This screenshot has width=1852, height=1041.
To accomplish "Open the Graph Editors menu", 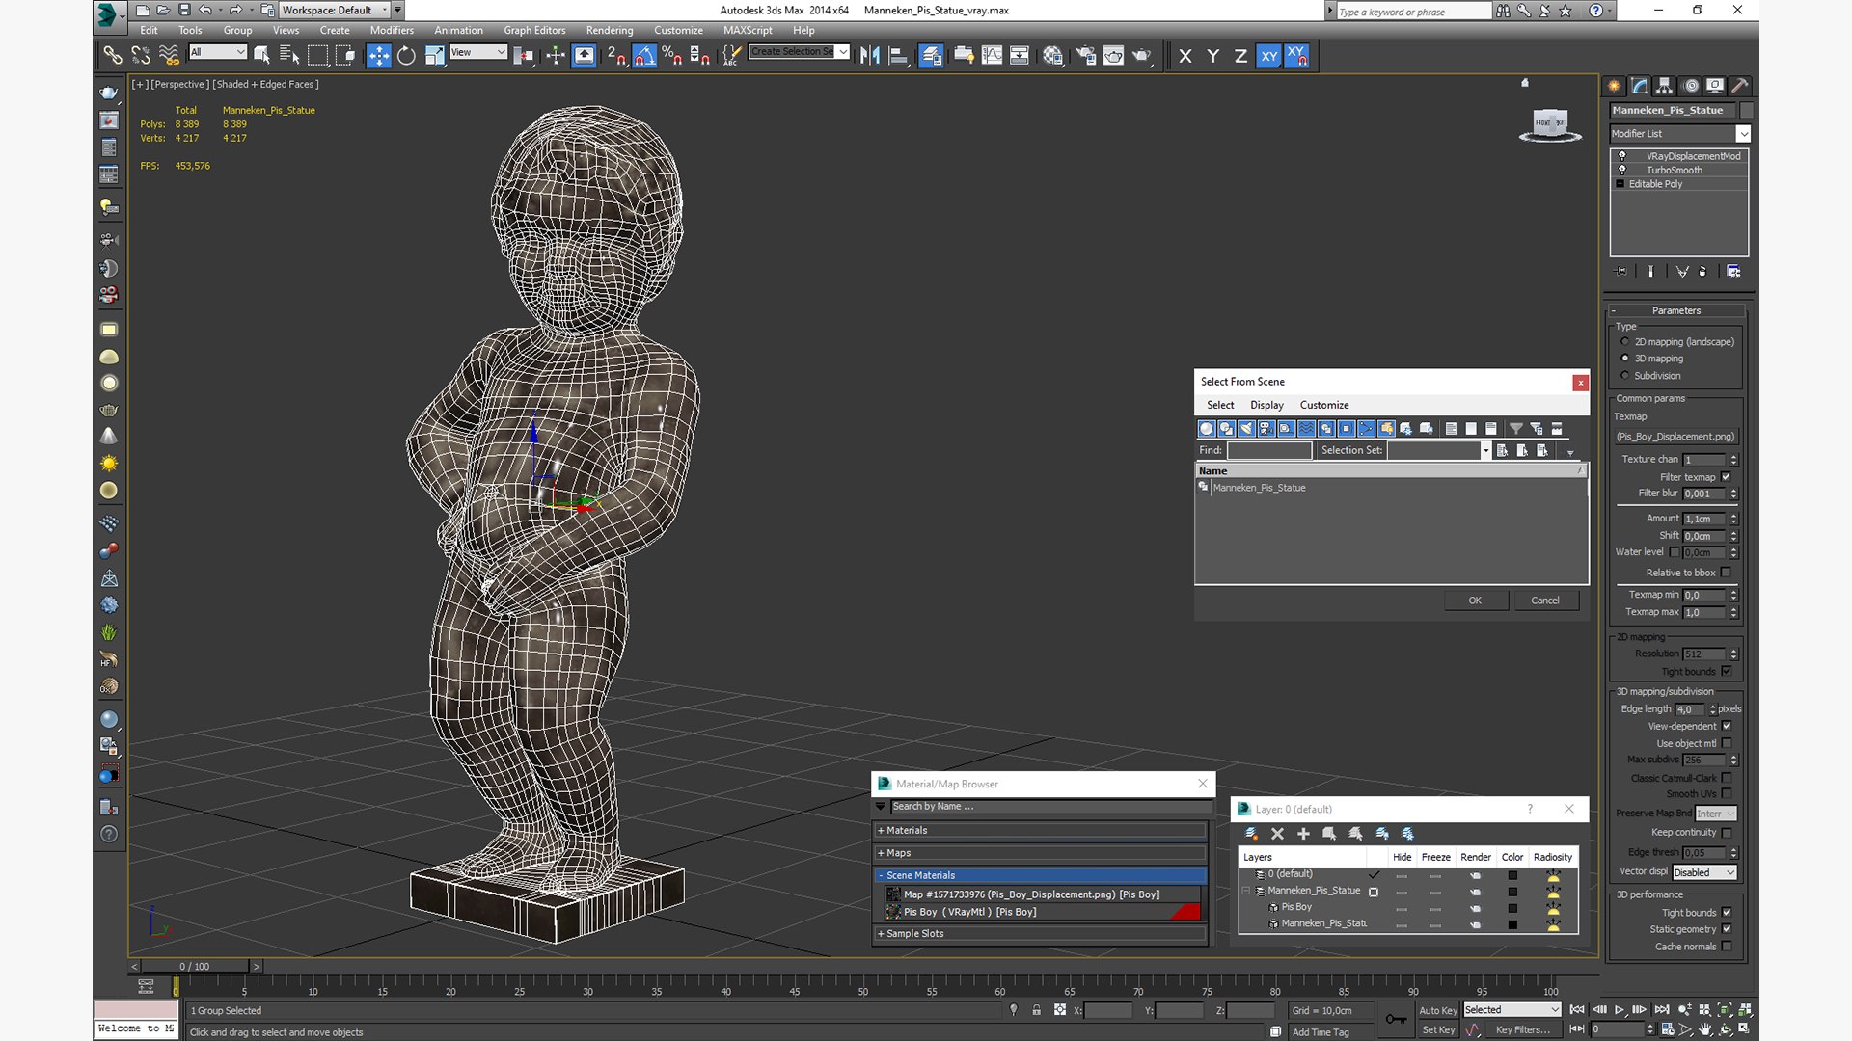I will coord(534,30).
